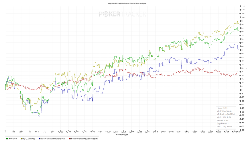Click the $-20 y-axis tick label
252x144 pixels.
point(242,104)
